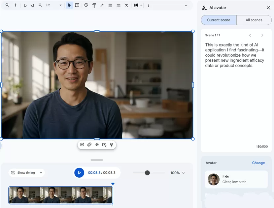Open the Show timing dropdown
This screenshot has height=208, width=274.
click(x=26, y=173)
